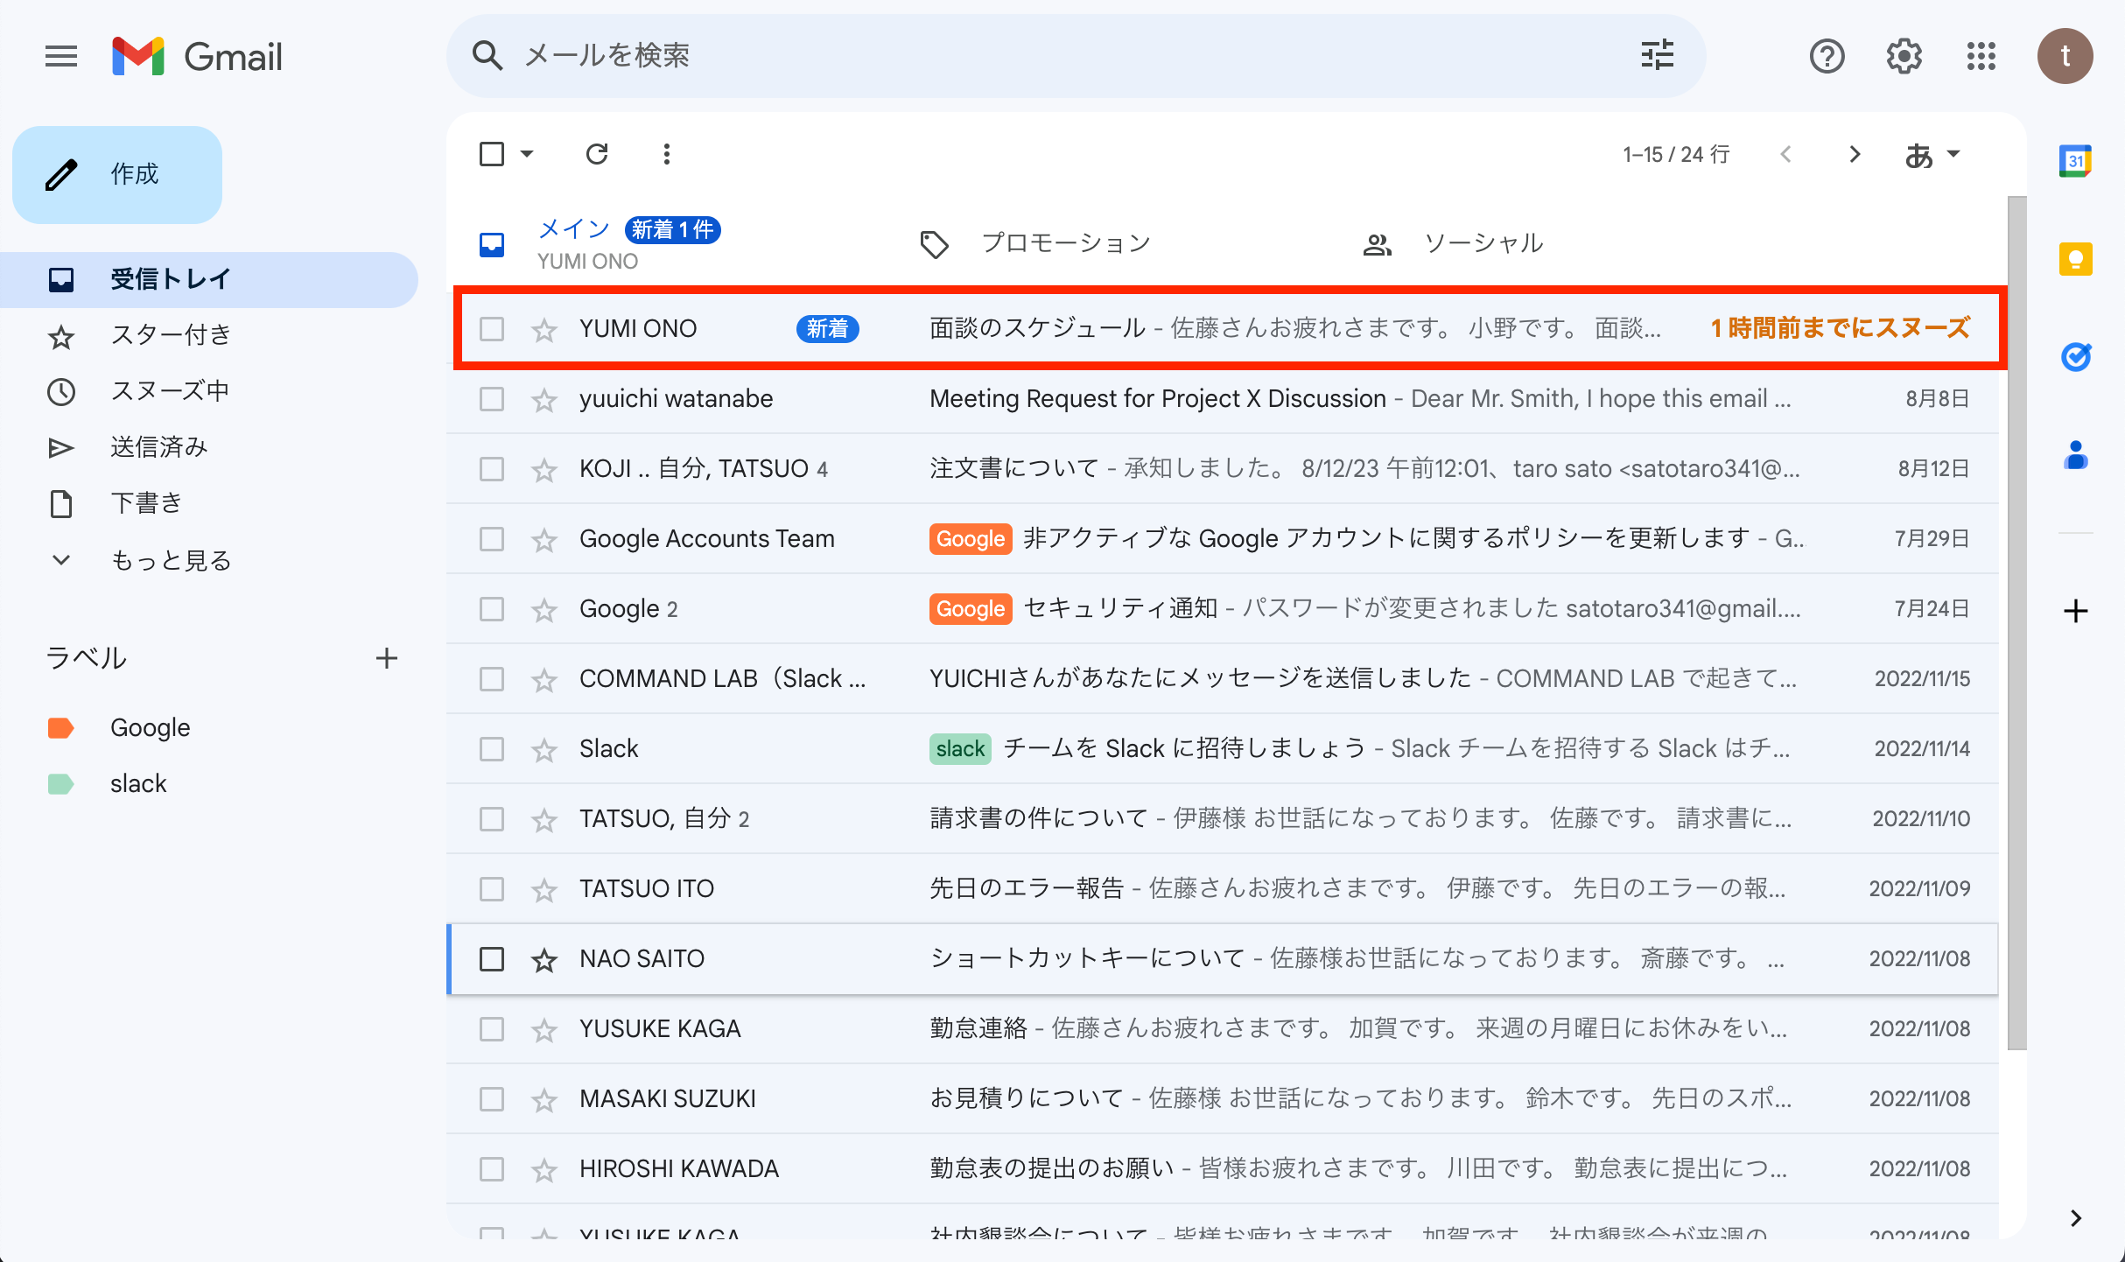Select the YUMI ONO email checkbox
The image size is (2125, 1262).
pyautogui.click(x=492, y=329)
